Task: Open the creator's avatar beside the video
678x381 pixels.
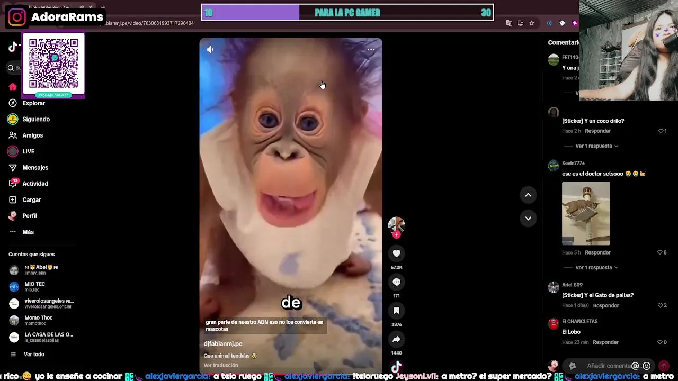Action: click(x=396, y=225)
